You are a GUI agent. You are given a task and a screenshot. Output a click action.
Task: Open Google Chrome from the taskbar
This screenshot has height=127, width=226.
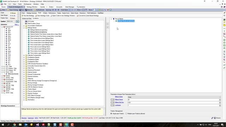14,125
